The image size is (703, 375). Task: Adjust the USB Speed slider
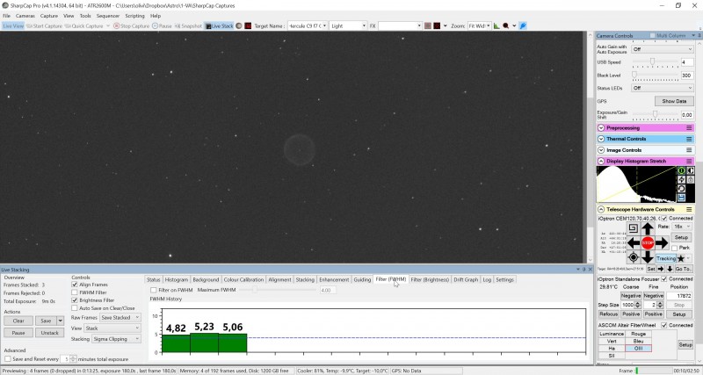[x=653, y=62]
